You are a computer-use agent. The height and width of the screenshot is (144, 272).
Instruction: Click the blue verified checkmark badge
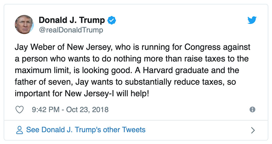112,20
